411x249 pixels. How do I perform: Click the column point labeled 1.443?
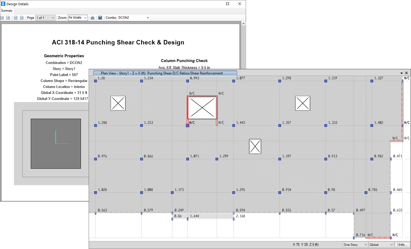[x=234, y=126]
